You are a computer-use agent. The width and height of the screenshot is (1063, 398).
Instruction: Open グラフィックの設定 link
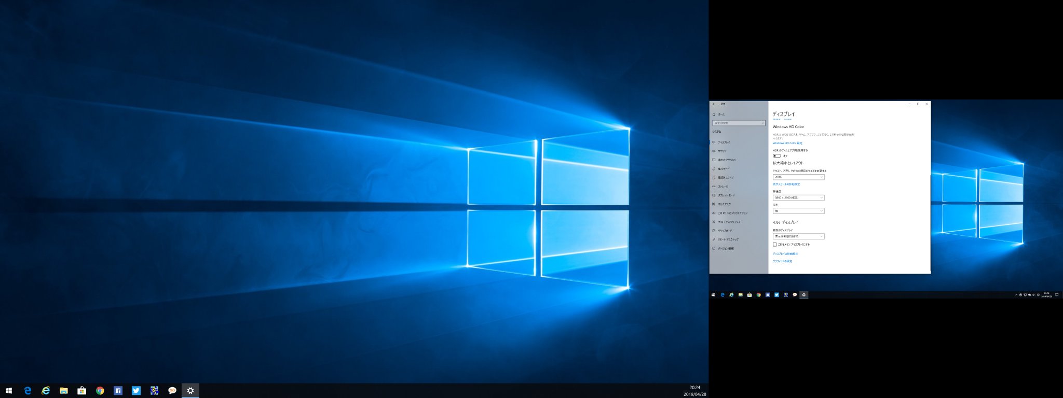[782, 261]
